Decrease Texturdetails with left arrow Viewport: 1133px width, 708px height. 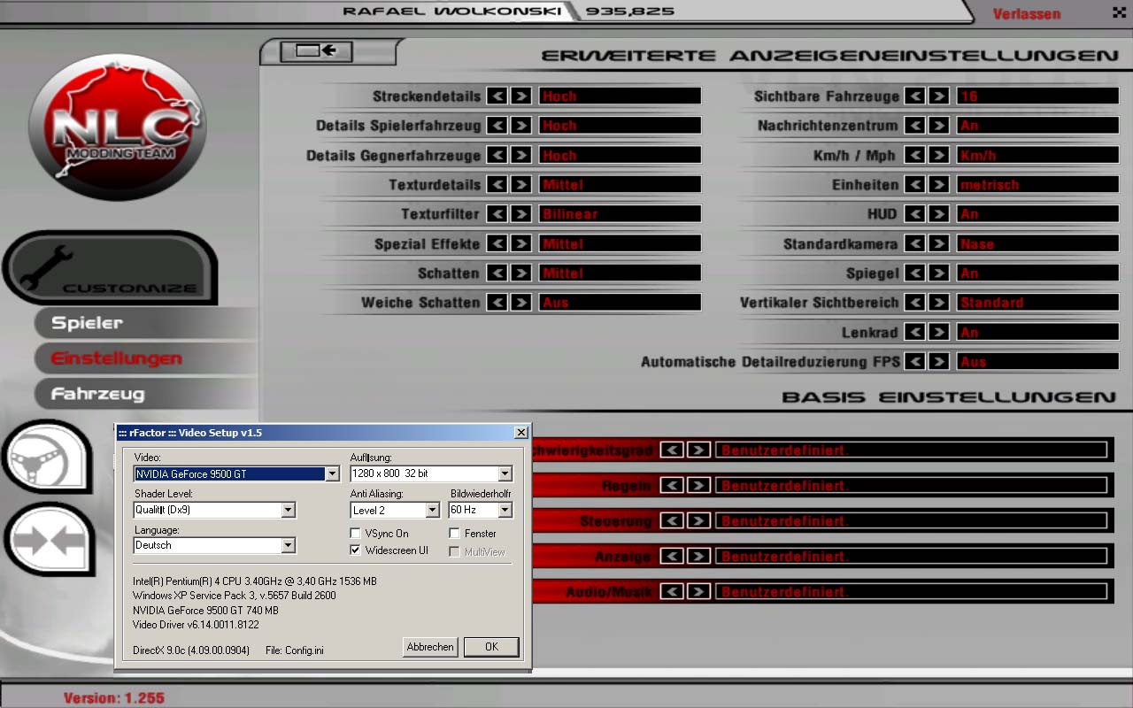pyautogui.click(x=497, y=185)
